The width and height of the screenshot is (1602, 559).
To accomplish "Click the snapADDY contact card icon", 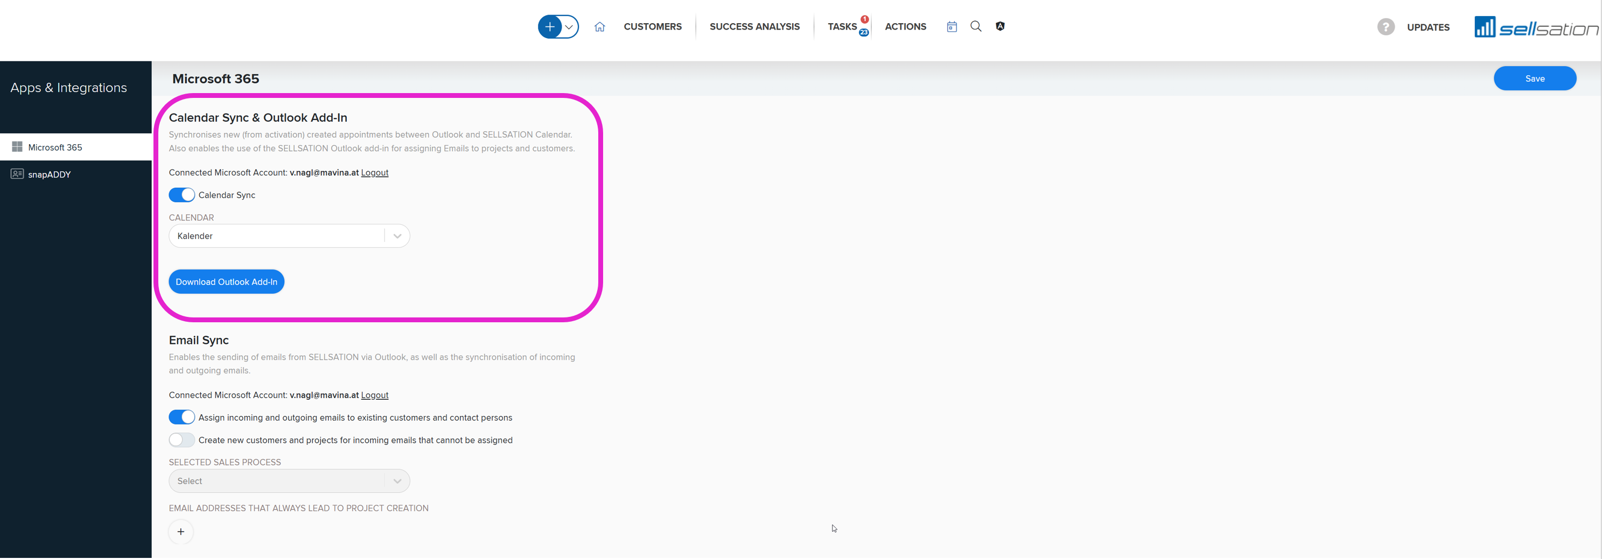I will pos(17,174).
